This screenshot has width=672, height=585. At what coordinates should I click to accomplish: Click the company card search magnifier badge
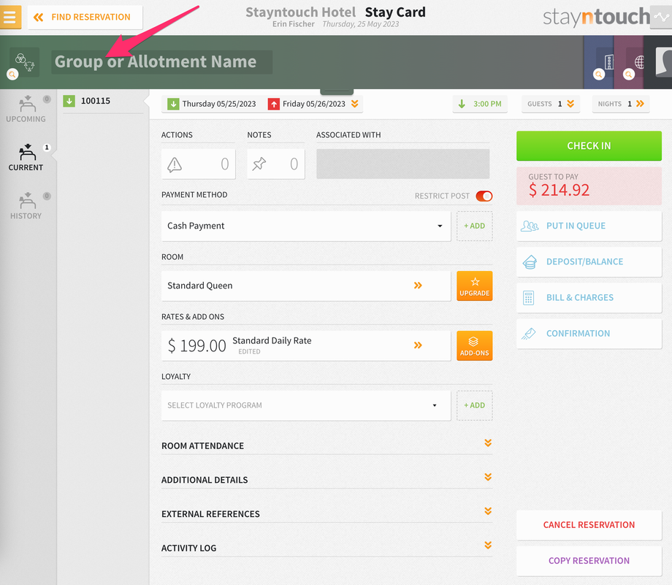point(599,74)
